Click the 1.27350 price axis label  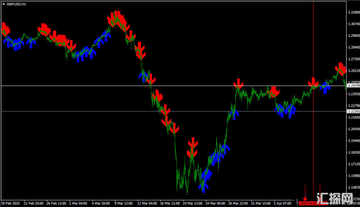[x=354, y=59]
